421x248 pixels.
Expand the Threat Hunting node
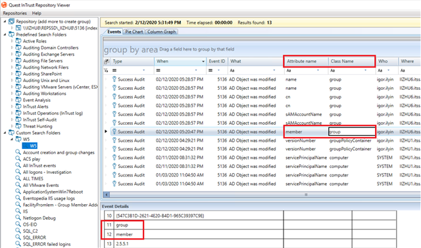(x=12, y=126)
